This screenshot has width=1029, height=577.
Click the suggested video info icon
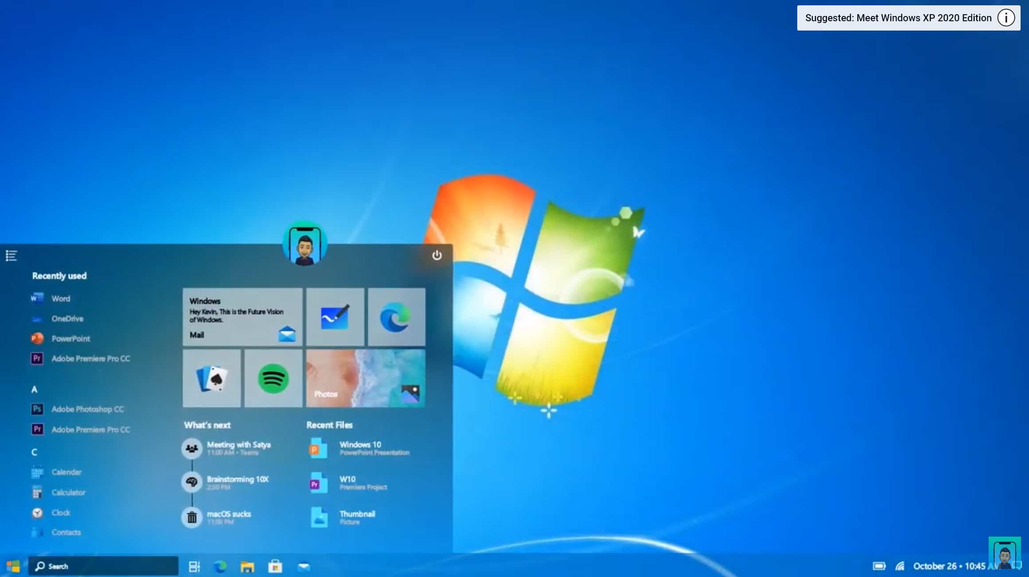click(1006, 18)
